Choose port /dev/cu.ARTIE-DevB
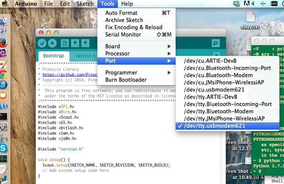This screenshot has width=284, height=184. pos(228,61)
